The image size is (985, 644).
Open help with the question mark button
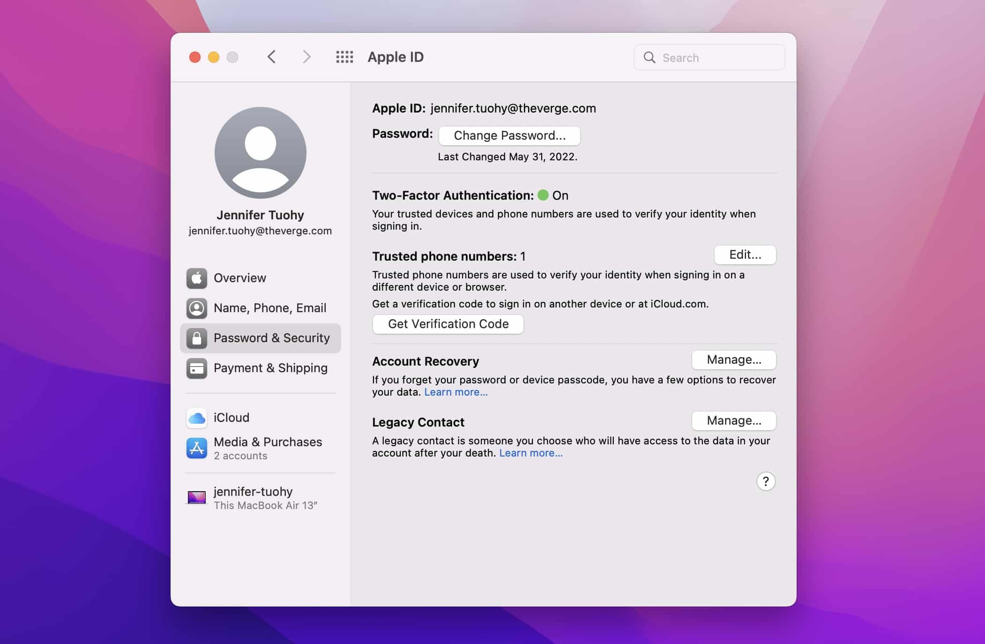766,481
